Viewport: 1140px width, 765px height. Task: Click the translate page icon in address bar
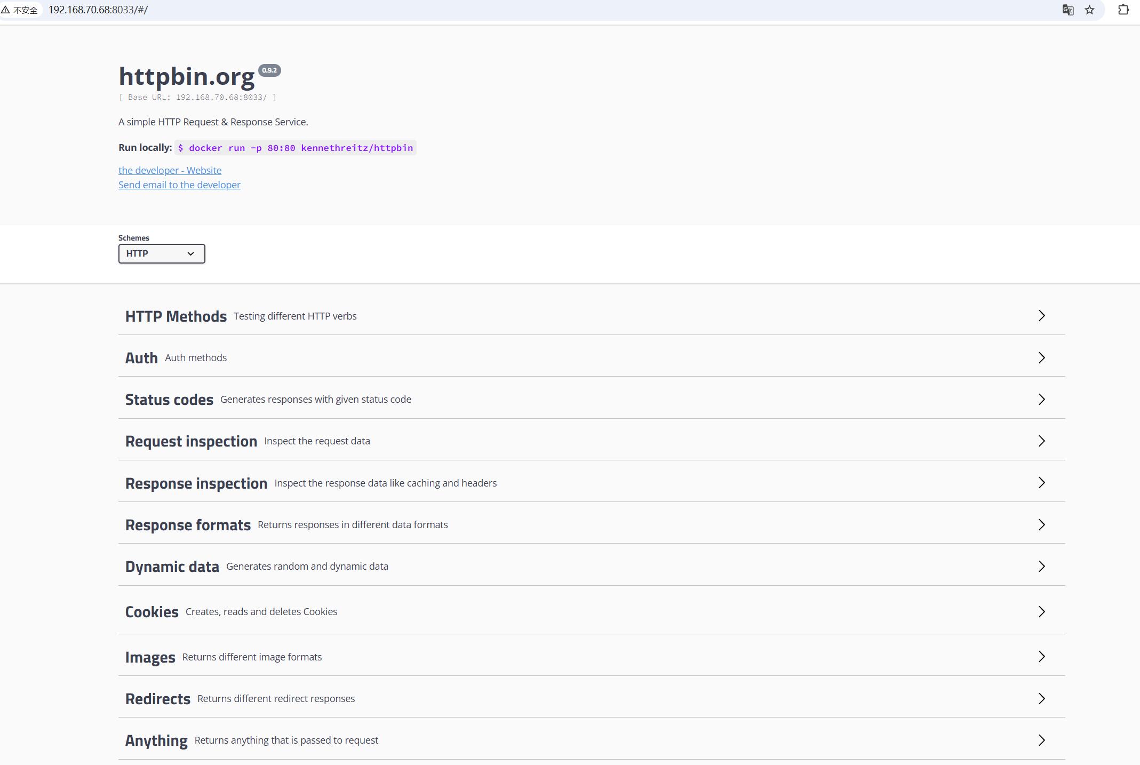(1067, 10)
